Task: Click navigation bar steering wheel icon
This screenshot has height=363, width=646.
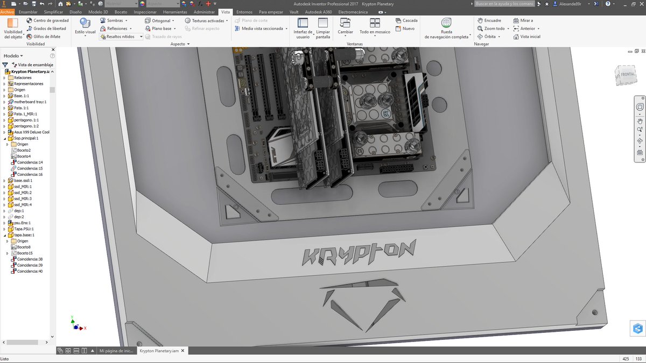Action: point(640,106)
